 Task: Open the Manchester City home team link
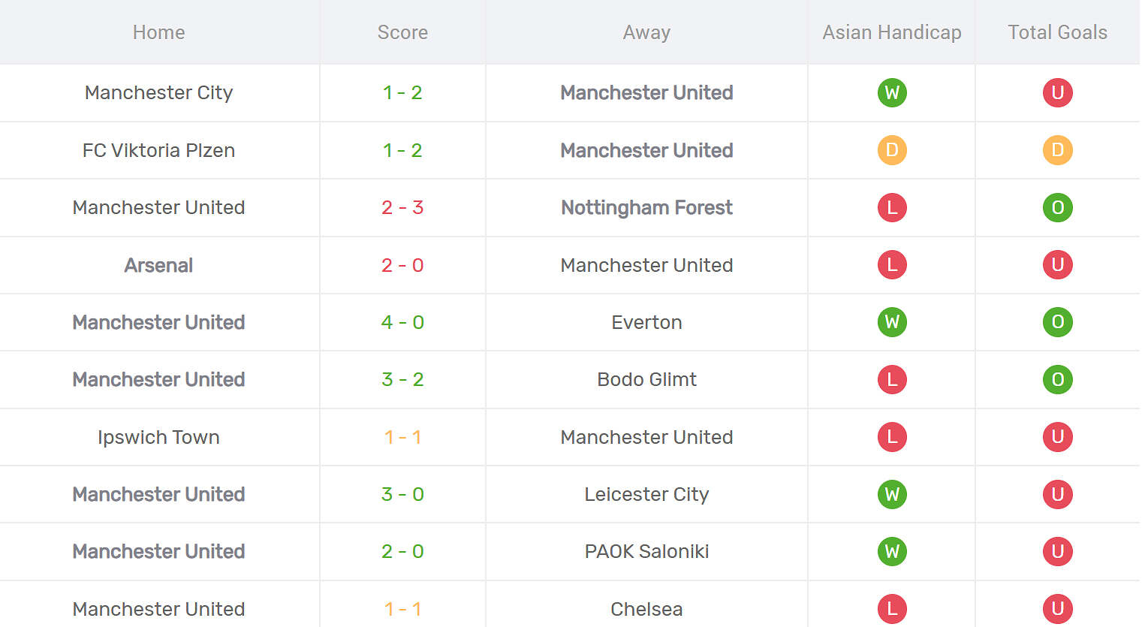[x=158, y=92]
